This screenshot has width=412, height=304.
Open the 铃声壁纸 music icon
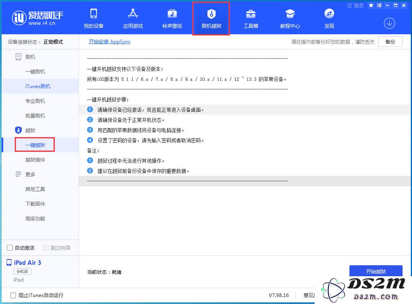point(172,13)
